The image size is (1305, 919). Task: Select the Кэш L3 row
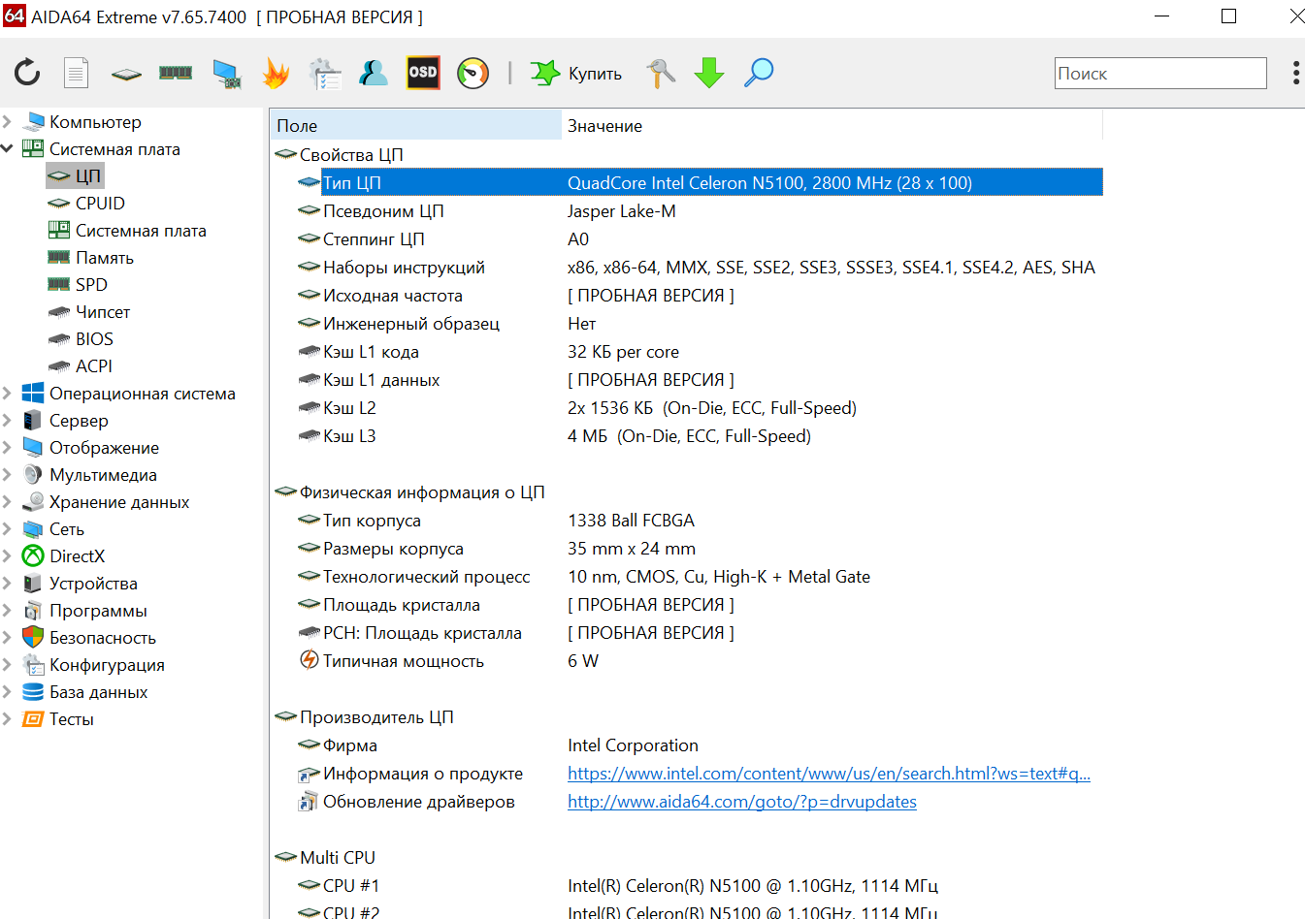coord(699,436)
